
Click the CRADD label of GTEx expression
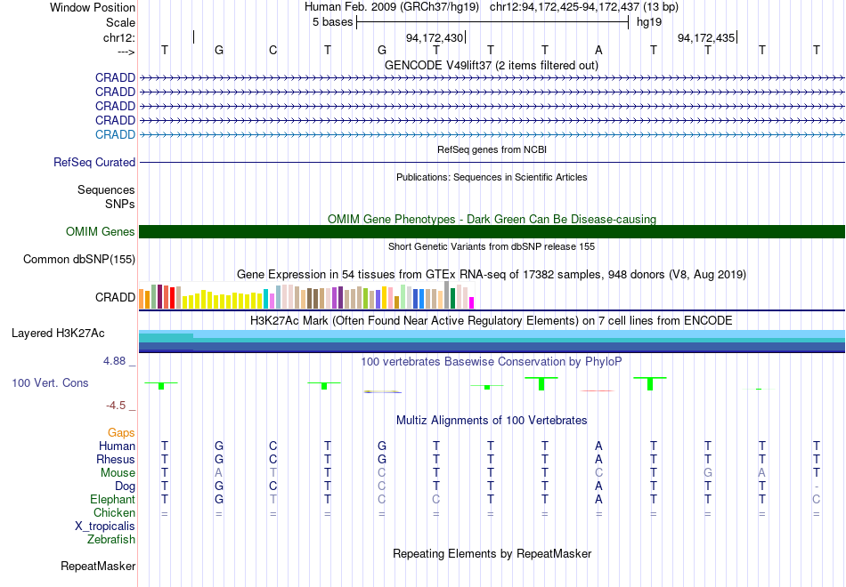pos(115,298)
